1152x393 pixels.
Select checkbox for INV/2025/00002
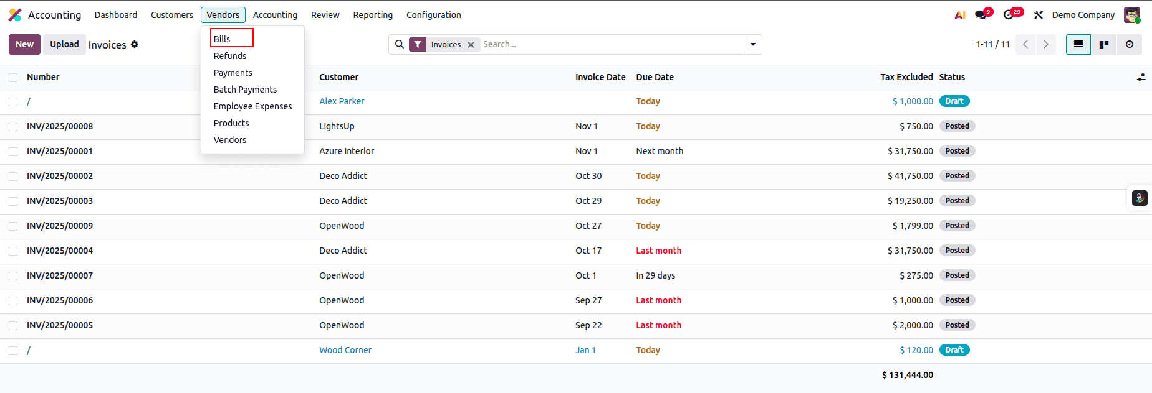click(13, 177)
